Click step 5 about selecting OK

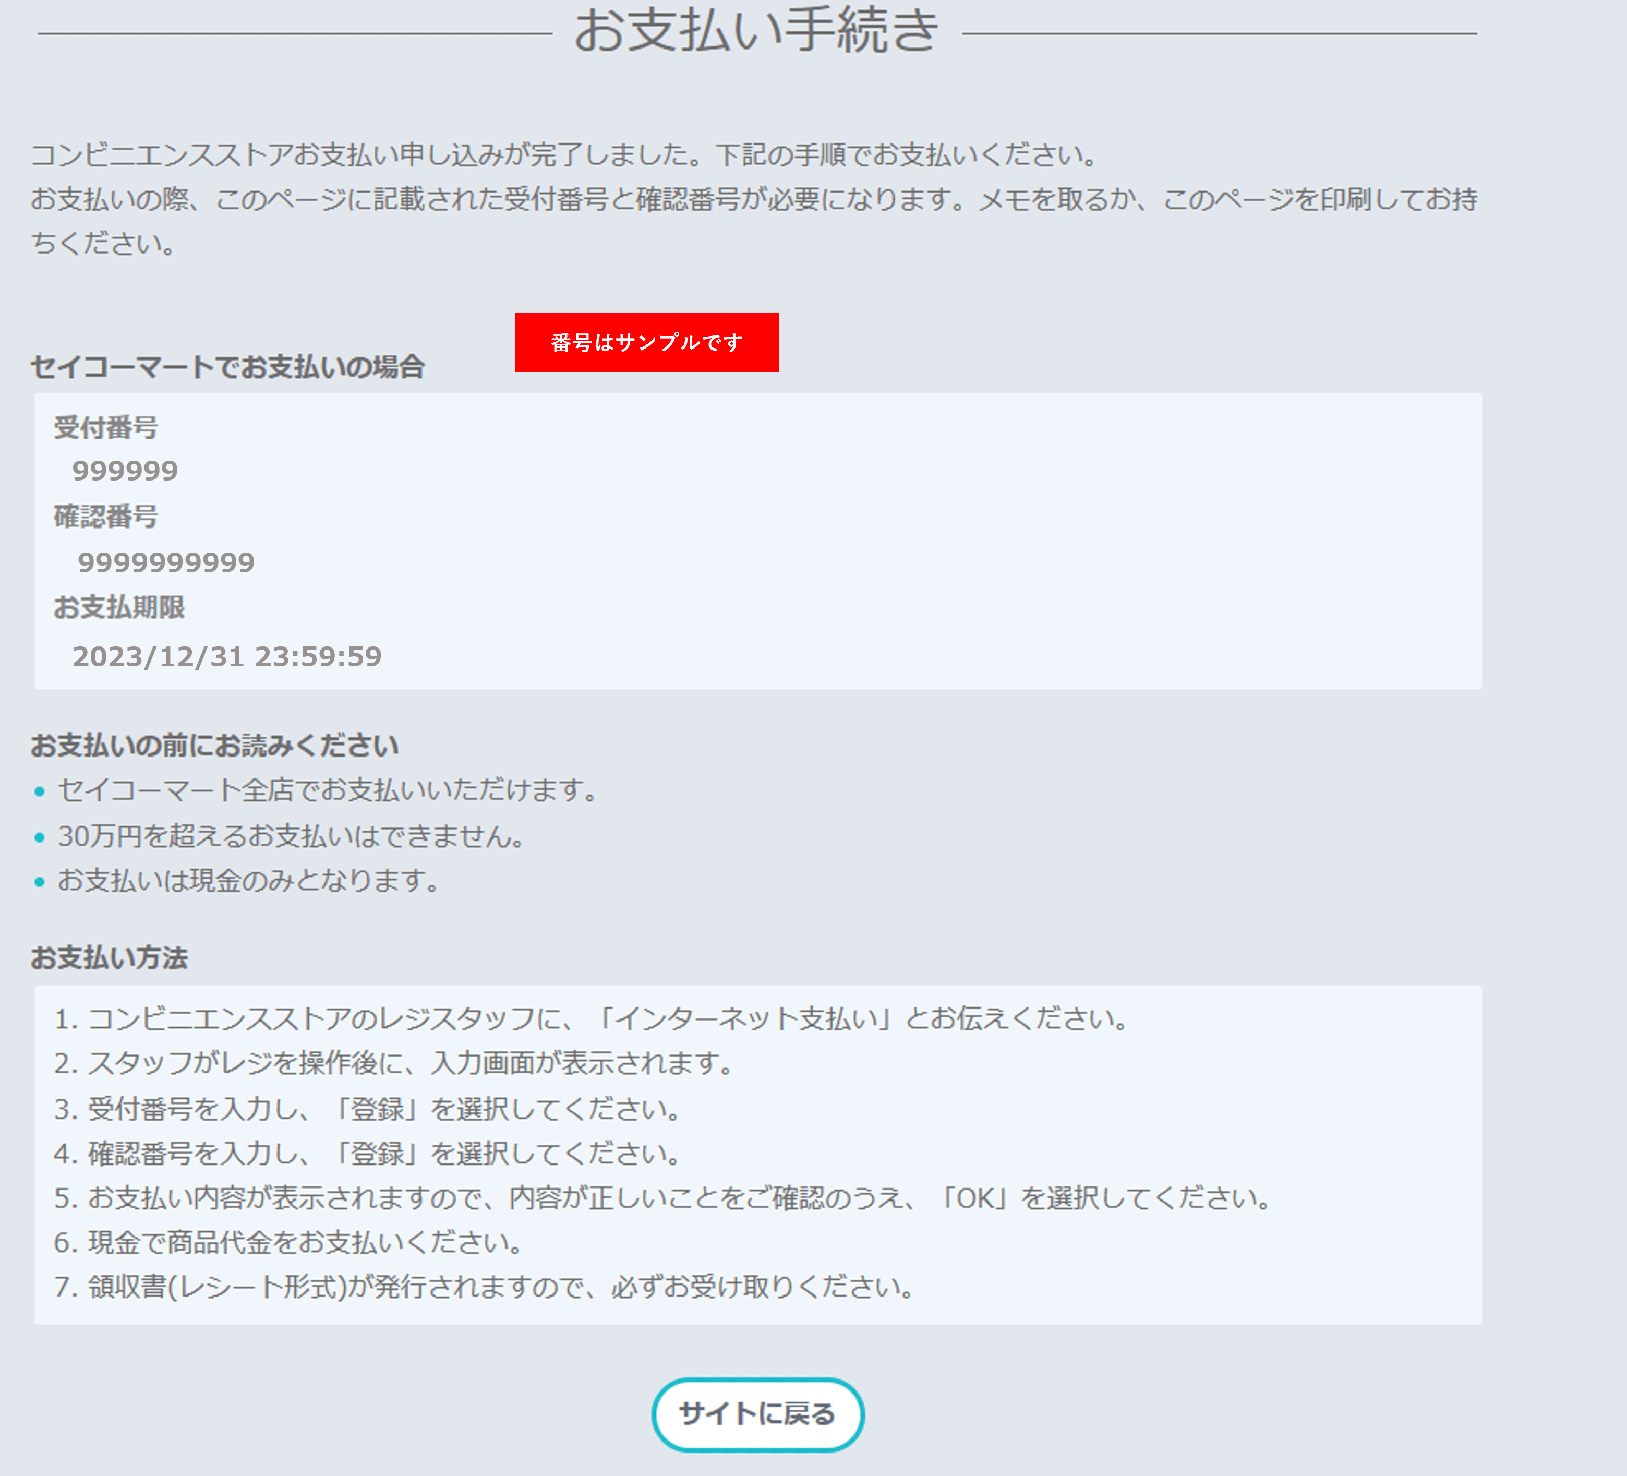[664, 1198]
